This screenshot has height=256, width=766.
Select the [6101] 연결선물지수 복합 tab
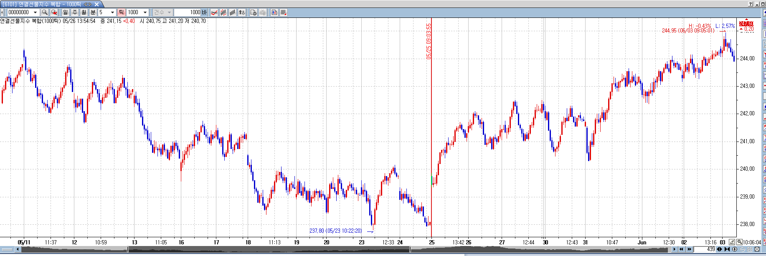(42, 4)
